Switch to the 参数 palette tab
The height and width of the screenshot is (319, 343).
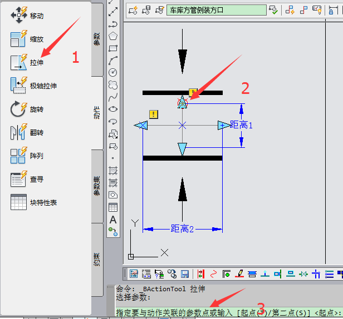tap(97, 39)
